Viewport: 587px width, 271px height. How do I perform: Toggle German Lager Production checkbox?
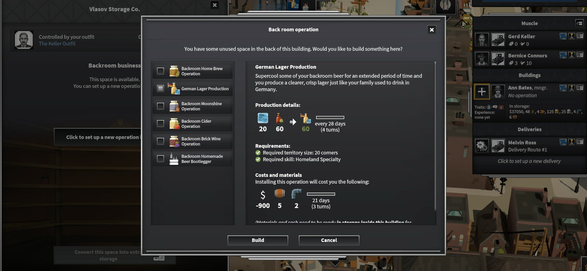160,88
